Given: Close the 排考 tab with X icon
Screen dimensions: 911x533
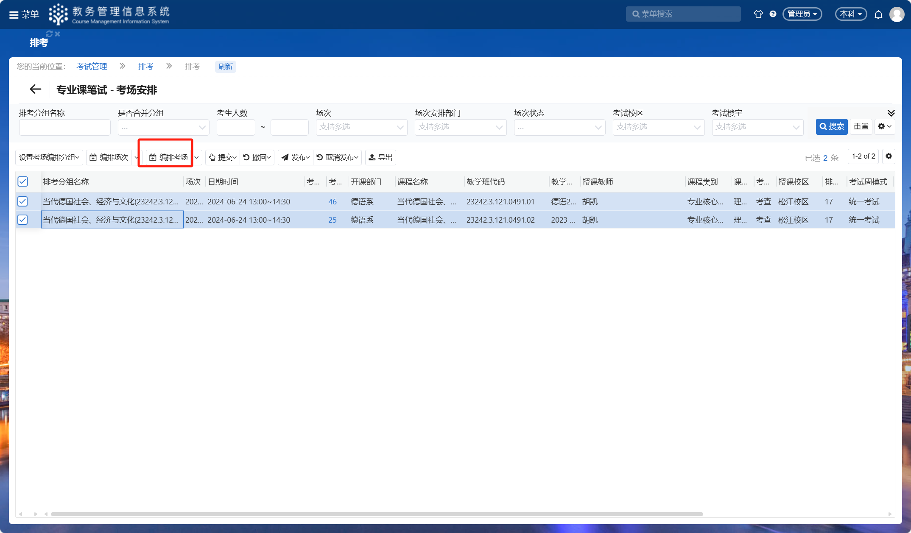Looking at the screenshot, I should tap(58, 34).
